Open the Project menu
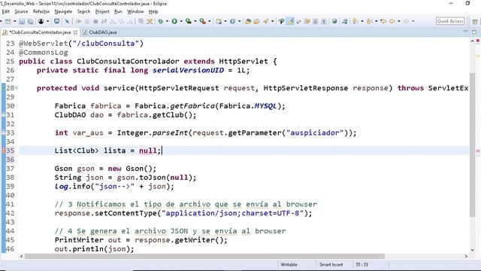This screenshot has width=481, height=271. click(x=102, y=12)
